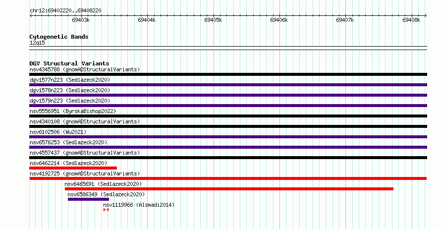Select the tiny red marker under nsv1119966

click(x=106, y=210)
